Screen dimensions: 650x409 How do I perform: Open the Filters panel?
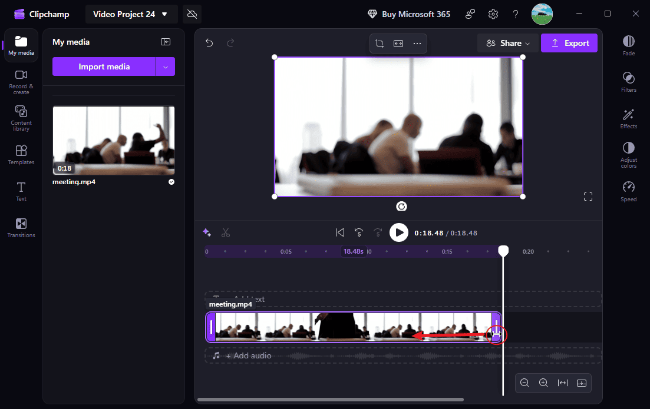point(628,82)
